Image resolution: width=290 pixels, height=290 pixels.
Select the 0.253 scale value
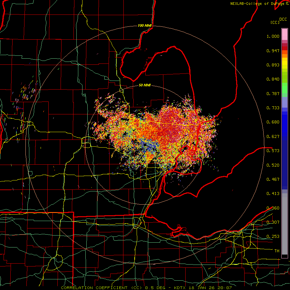point(273,237)
